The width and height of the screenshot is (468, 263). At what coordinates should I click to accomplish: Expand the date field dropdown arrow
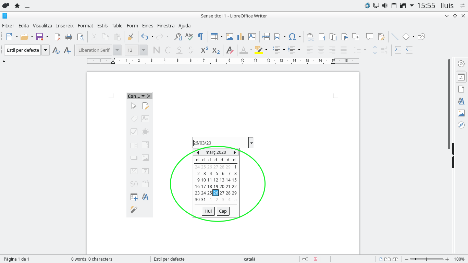[x=251, y=143]
